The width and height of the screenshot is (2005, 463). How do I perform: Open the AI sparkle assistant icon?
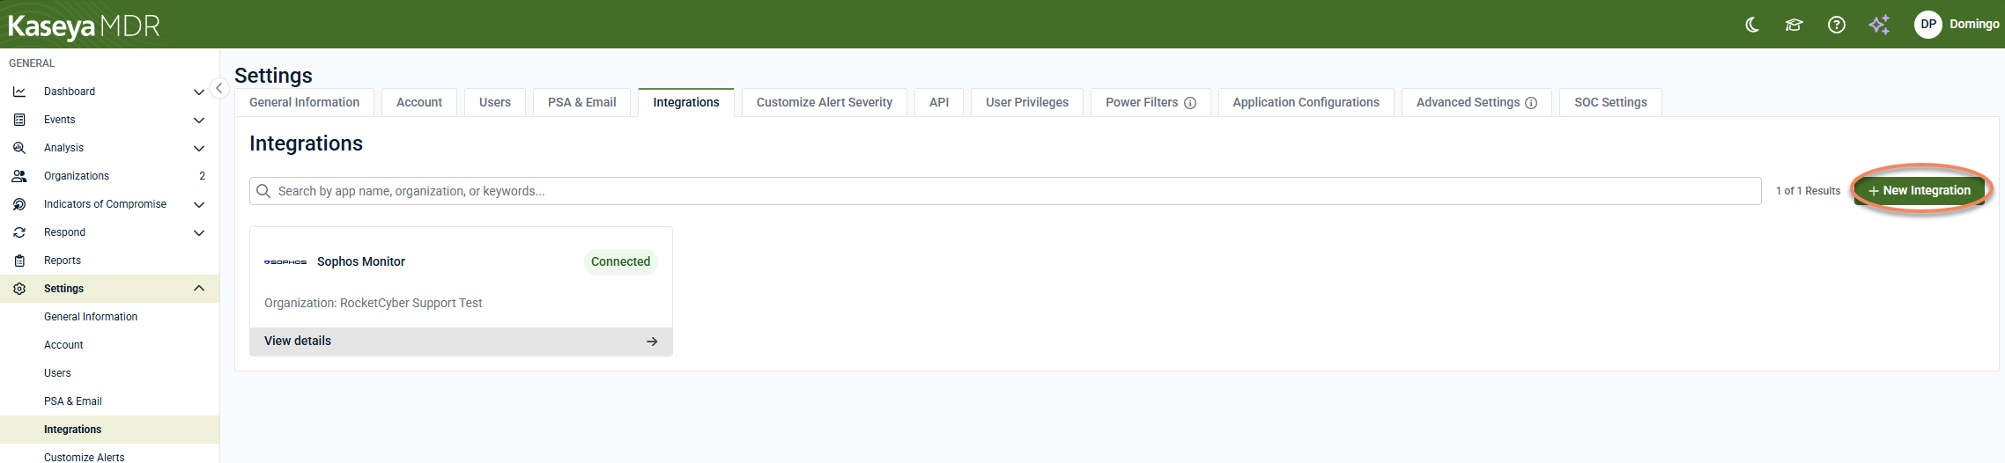point(1879,25)
